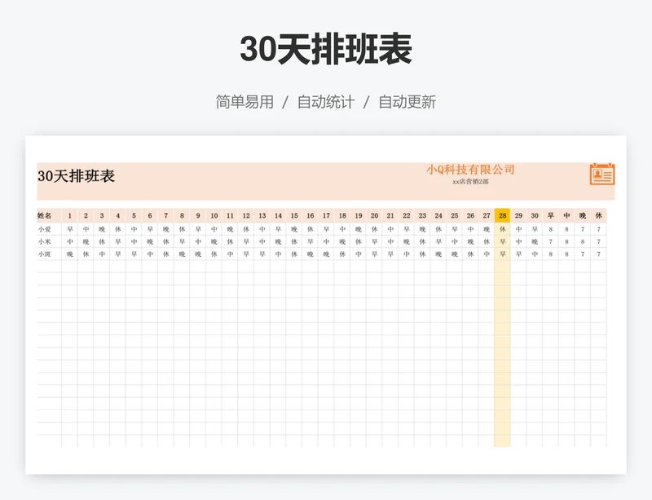This screenshot has height=500, width=652.
Task: Click the '简单易用' subtitle text
Action: (x=244, y=102)
